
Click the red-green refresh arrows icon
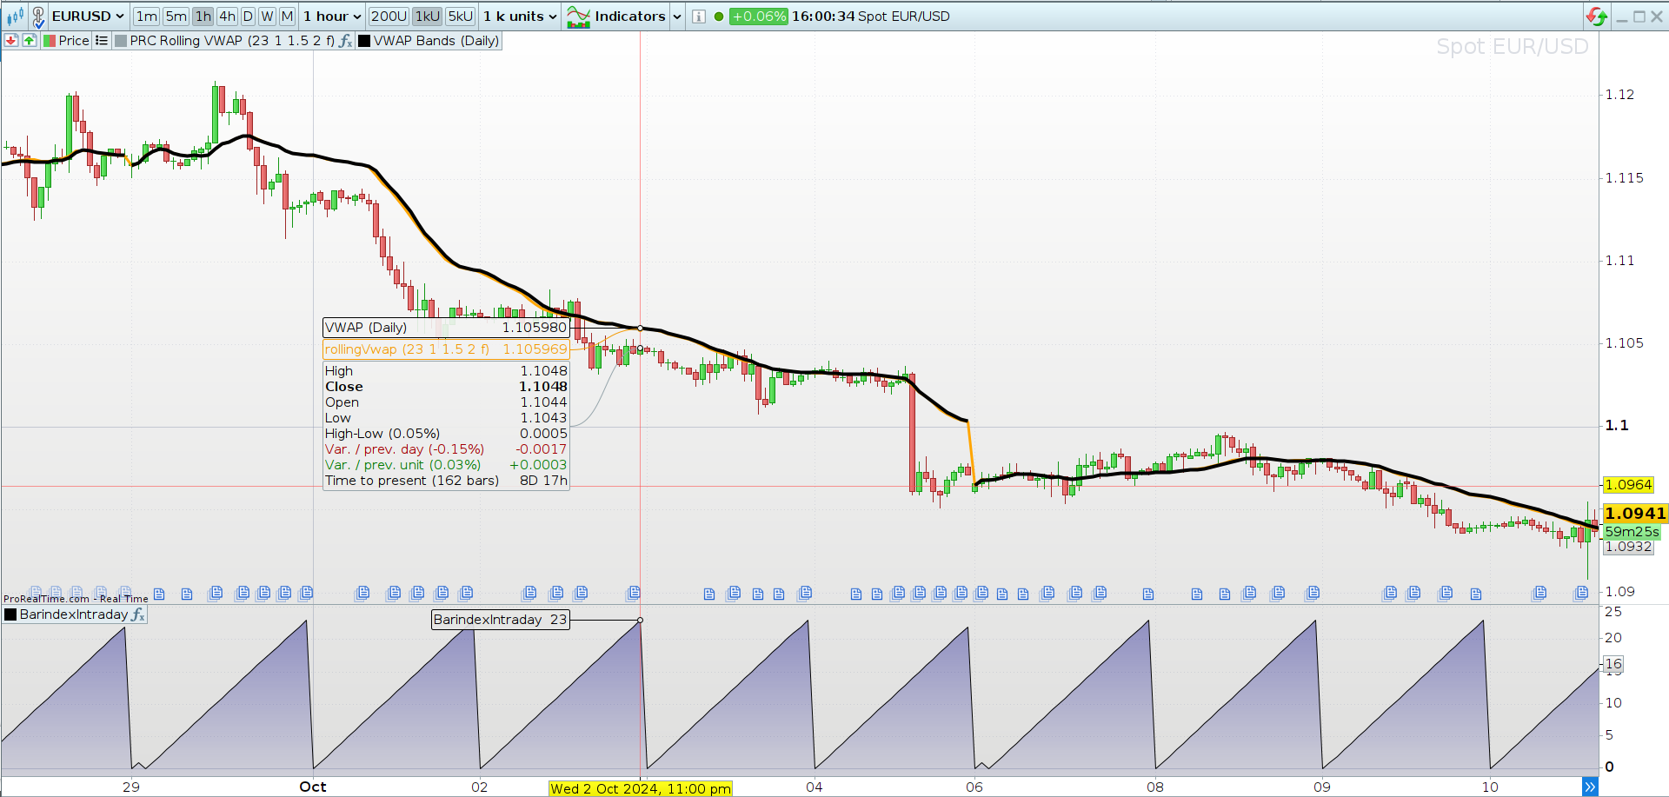pos(1597,17)
